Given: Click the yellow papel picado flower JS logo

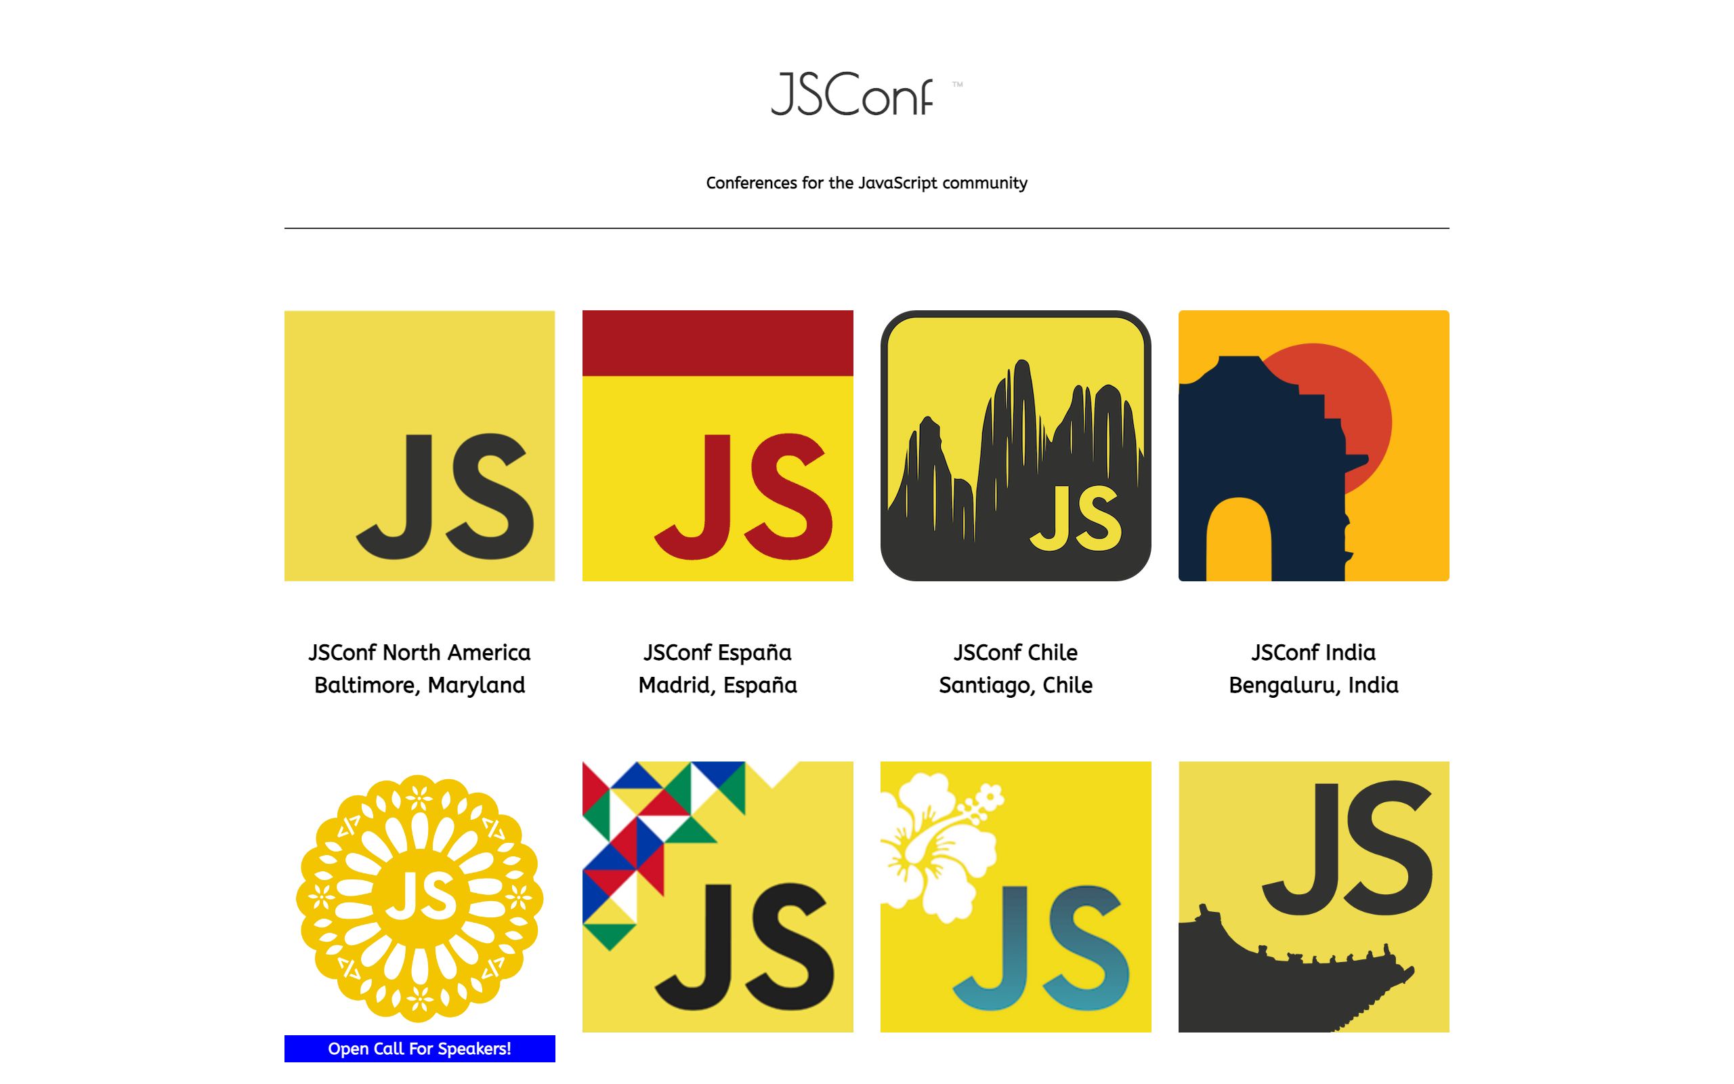Looking at the screenshot, I should pos(419,897).
